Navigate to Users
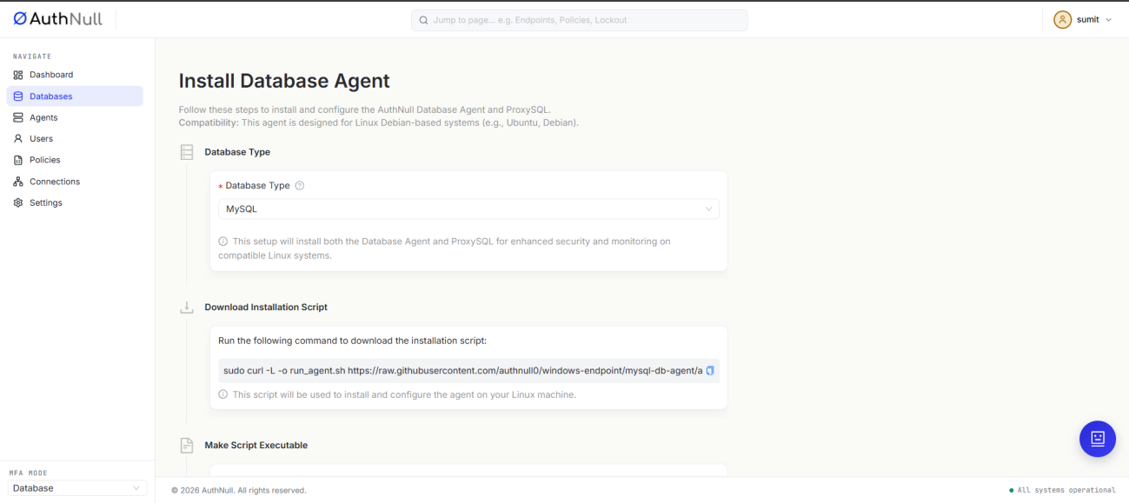This screenshot has height=503, width=1129. (75, 139)
